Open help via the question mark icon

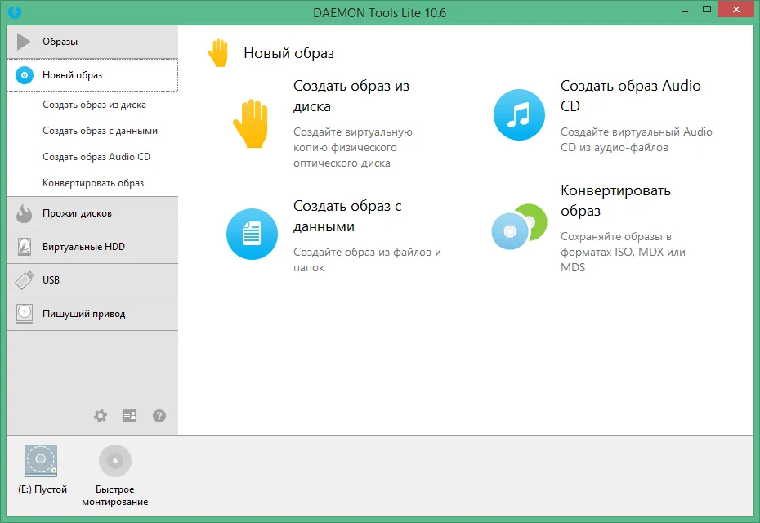click(x=159, y=416)
